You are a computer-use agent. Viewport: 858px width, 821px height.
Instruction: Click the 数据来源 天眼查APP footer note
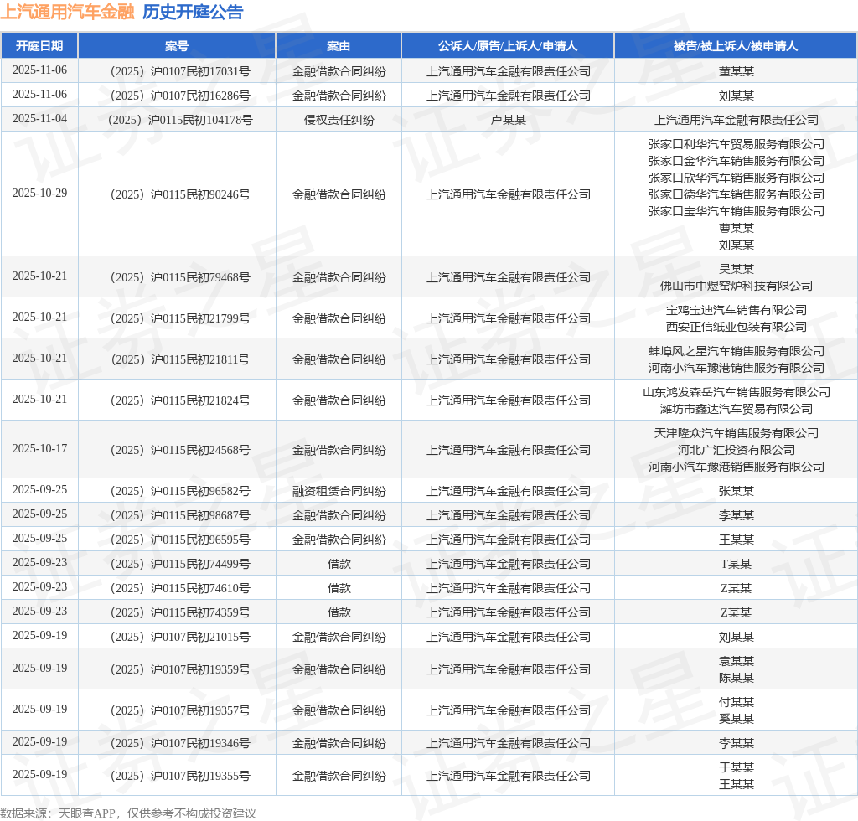click(x=128, y=813)
